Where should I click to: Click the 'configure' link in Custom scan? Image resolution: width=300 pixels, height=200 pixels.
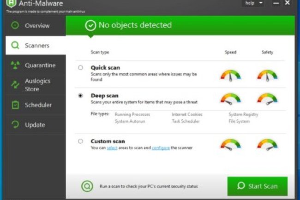161,148
